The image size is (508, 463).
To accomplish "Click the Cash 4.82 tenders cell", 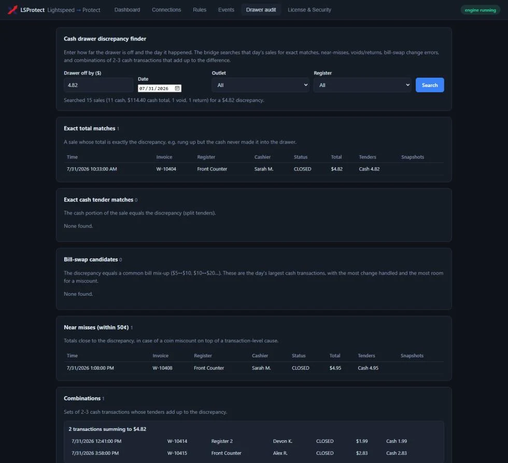I will coord(369,169).
